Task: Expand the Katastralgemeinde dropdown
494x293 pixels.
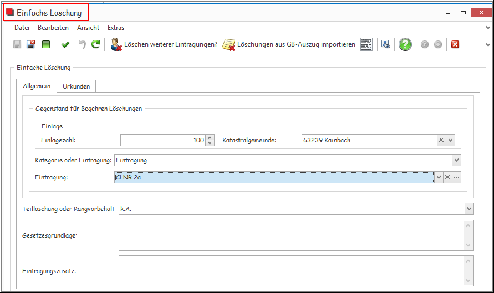Action: 451,140
